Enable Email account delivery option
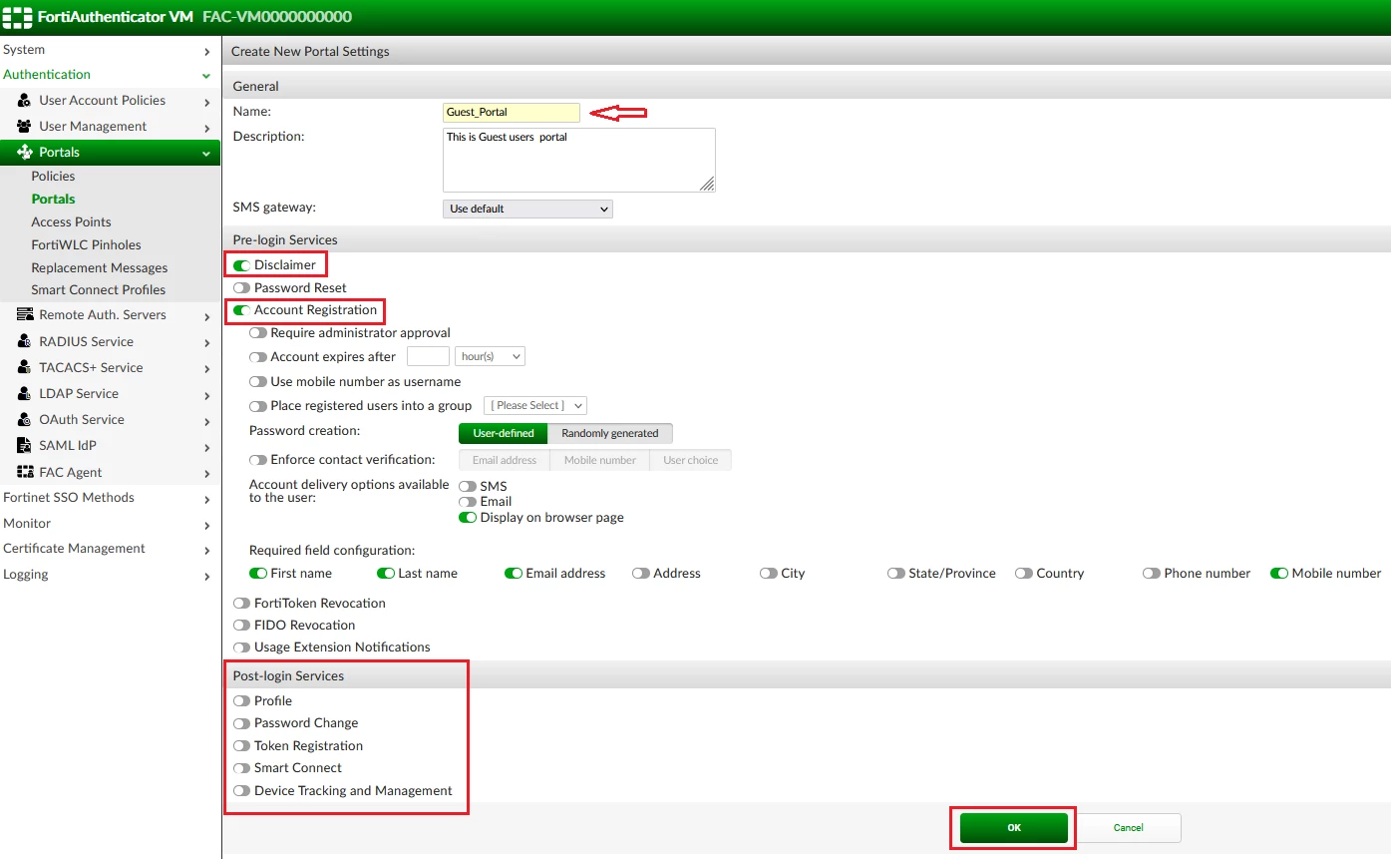 click(x=467, y=502)
